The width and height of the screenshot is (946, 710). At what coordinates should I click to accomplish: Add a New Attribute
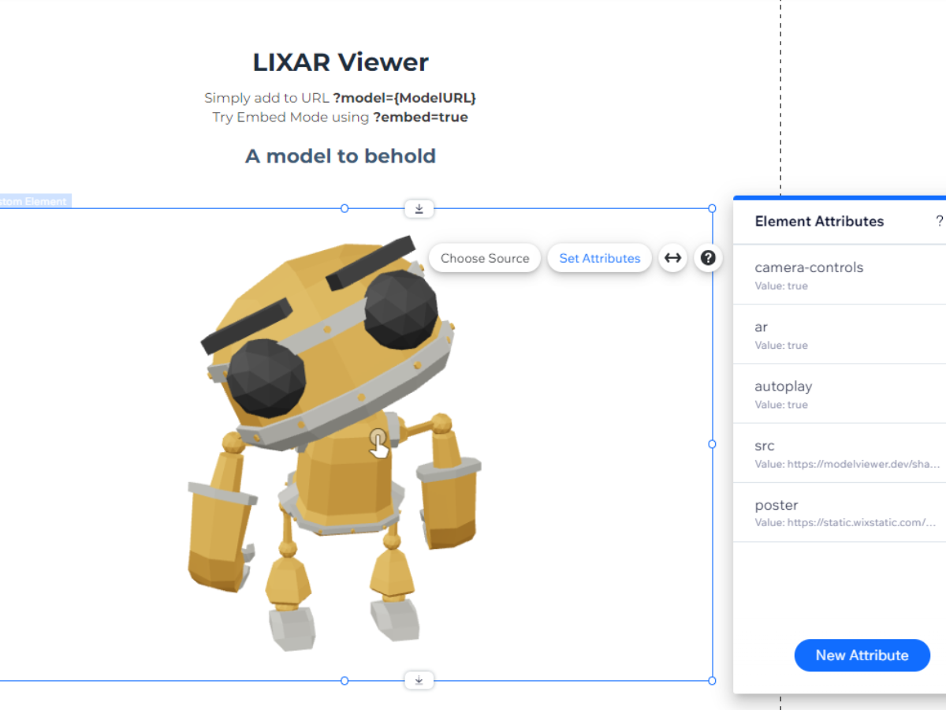coord(862,656)
